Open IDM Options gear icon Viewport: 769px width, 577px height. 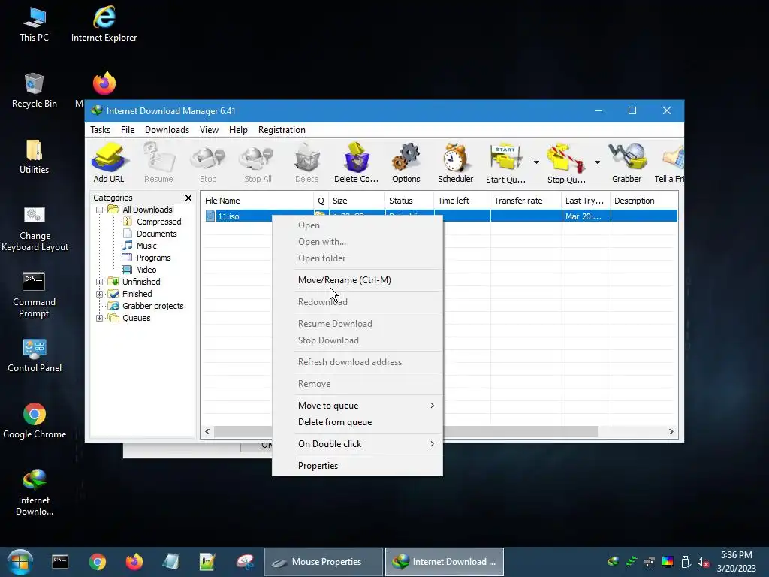tap(406, 162)
